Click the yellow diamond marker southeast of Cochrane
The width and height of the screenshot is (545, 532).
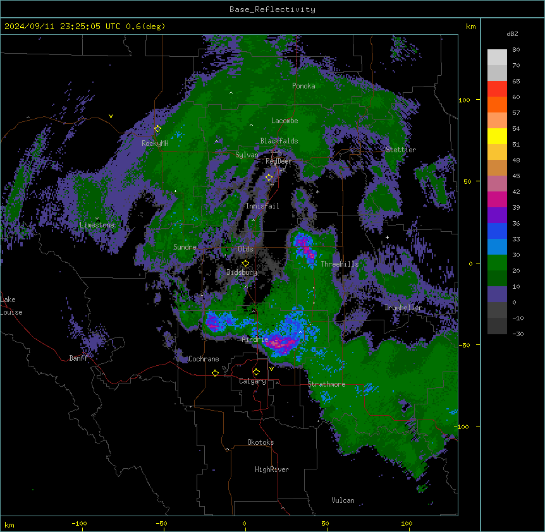[x=215, y=373]
